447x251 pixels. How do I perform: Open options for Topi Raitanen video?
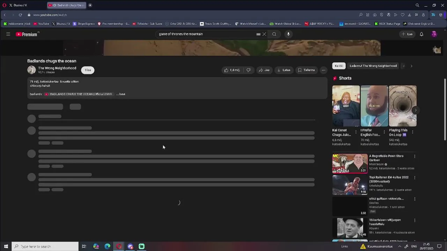pyautogui.click(x=415, y=178)
